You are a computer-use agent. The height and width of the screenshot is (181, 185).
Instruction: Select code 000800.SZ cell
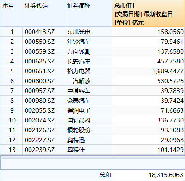pos(44,81)
